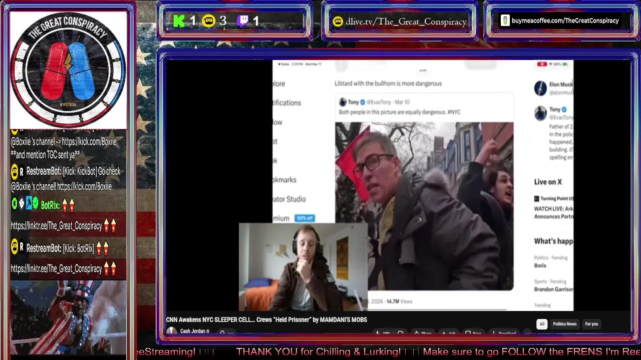Click Tony's avatar in quoted tweet
The image size is (641, 360).
(343, 102)
